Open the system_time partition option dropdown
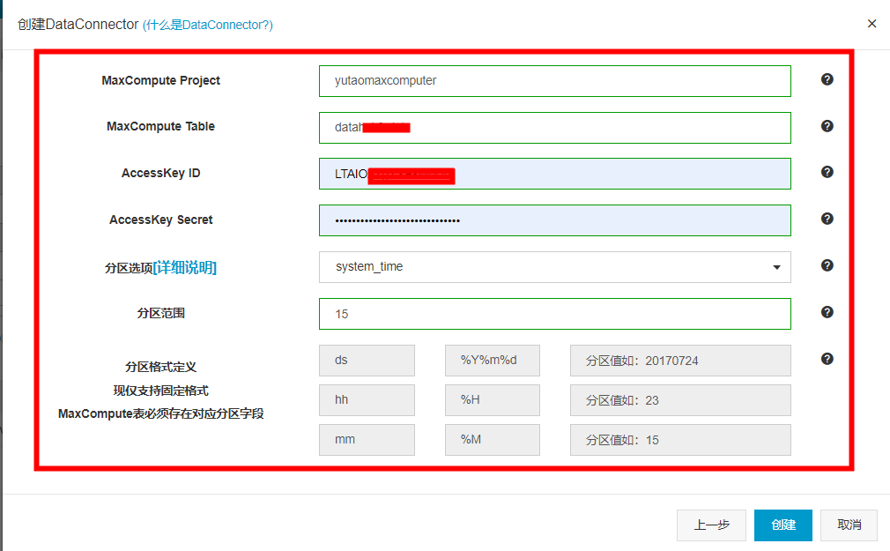 click(x=554, y=267)
